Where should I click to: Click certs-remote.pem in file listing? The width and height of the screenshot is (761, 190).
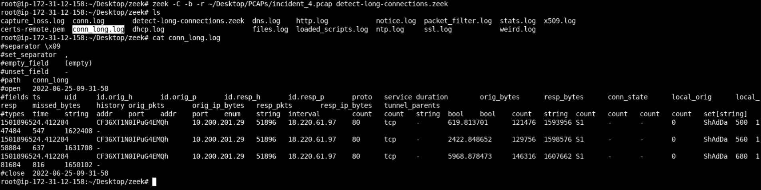32,29
